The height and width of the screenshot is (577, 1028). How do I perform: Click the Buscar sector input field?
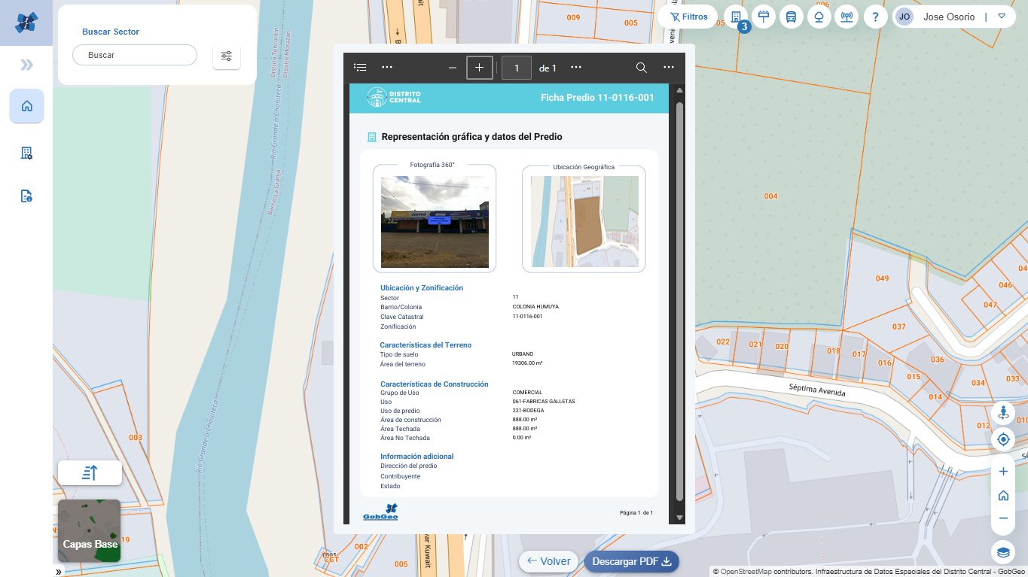click(135, 56)
